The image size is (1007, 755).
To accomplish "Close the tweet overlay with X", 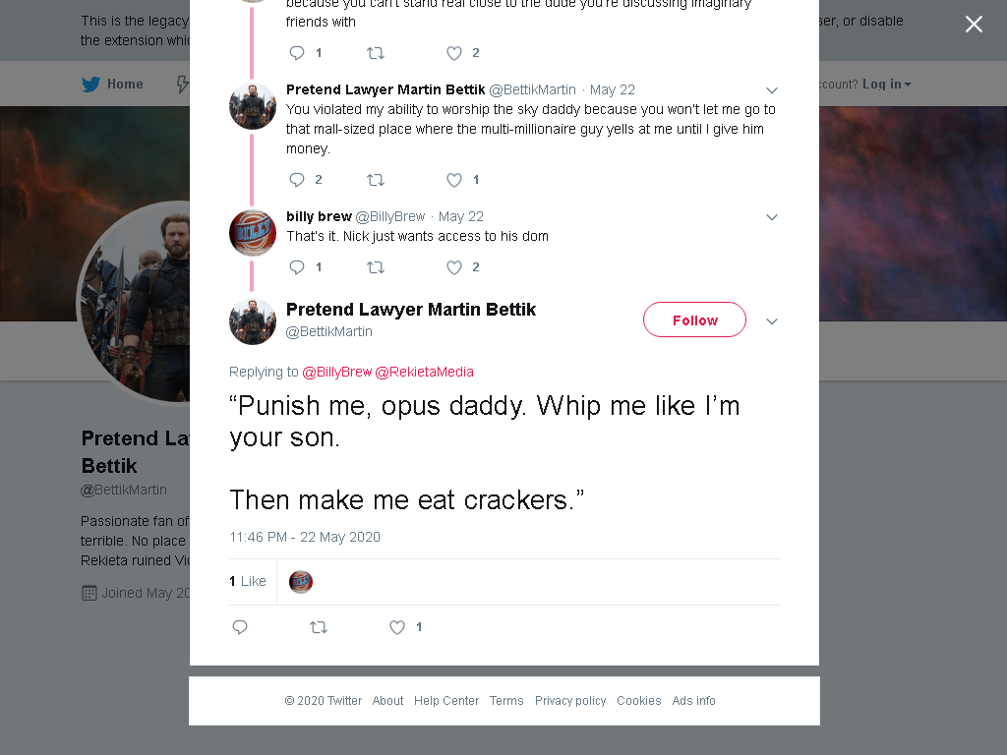I will pos(974,25).
